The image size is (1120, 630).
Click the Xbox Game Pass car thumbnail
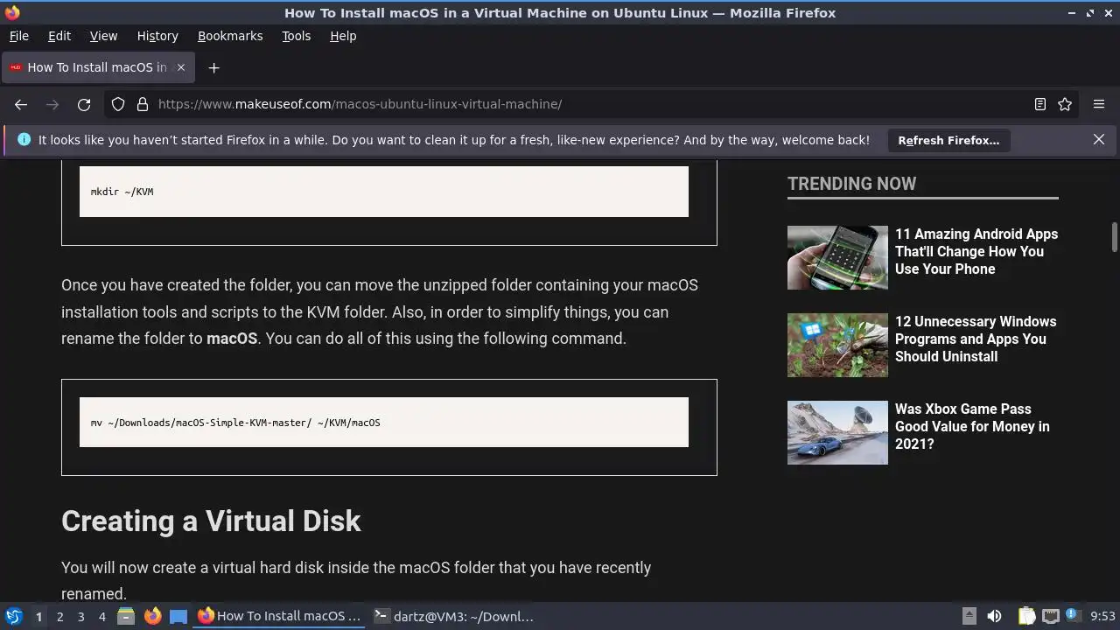coord(837,432)
